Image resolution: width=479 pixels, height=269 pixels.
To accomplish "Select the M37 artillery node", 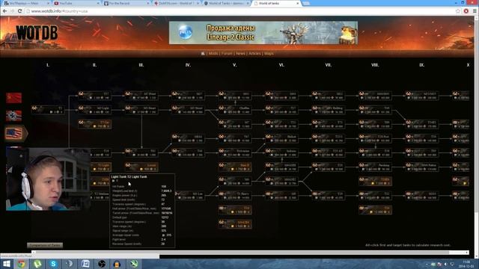I will 188,96.
